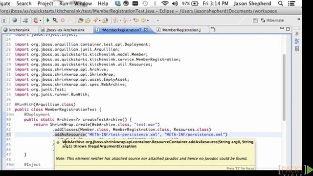The height and width of the screenshot is (176, 313).
Task: Open the Time Machine menu bar icon
Action: tap(145, 3)
